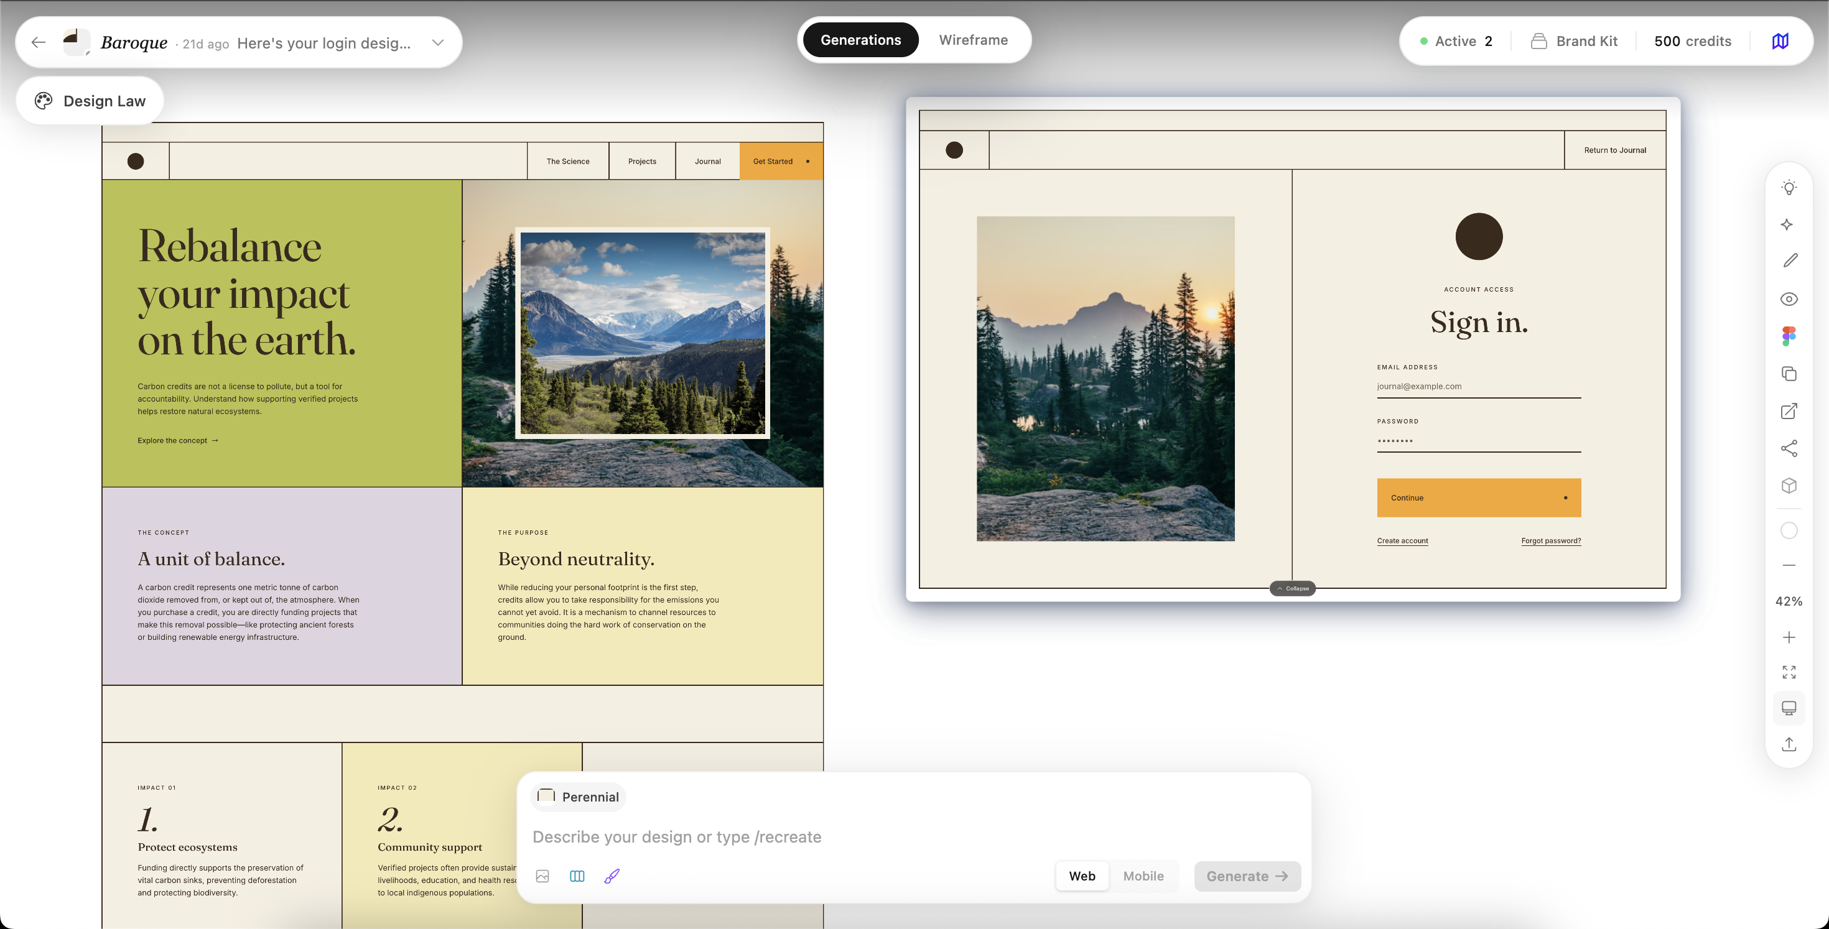Image resolution: width=1829 pixels, height=929 pixels.
Task: Click the design description prompt field
Action: (914, 837)
